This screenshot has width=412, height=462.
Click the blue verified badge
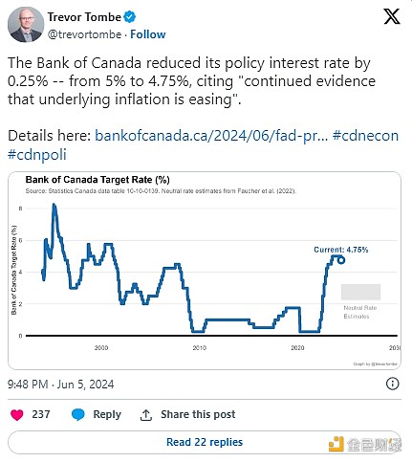(129, 16)
